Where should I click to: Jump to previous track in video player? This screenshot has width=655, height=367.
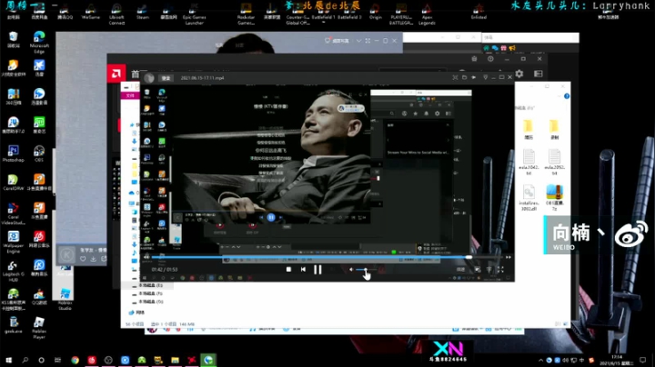303,270
